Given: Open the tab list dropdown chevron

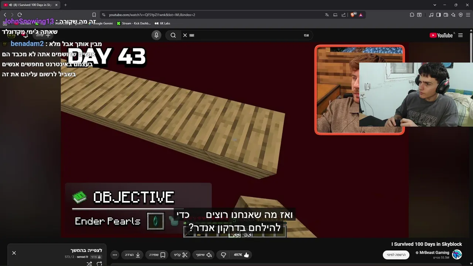Looking at the screenshot, I should (435, 5).
